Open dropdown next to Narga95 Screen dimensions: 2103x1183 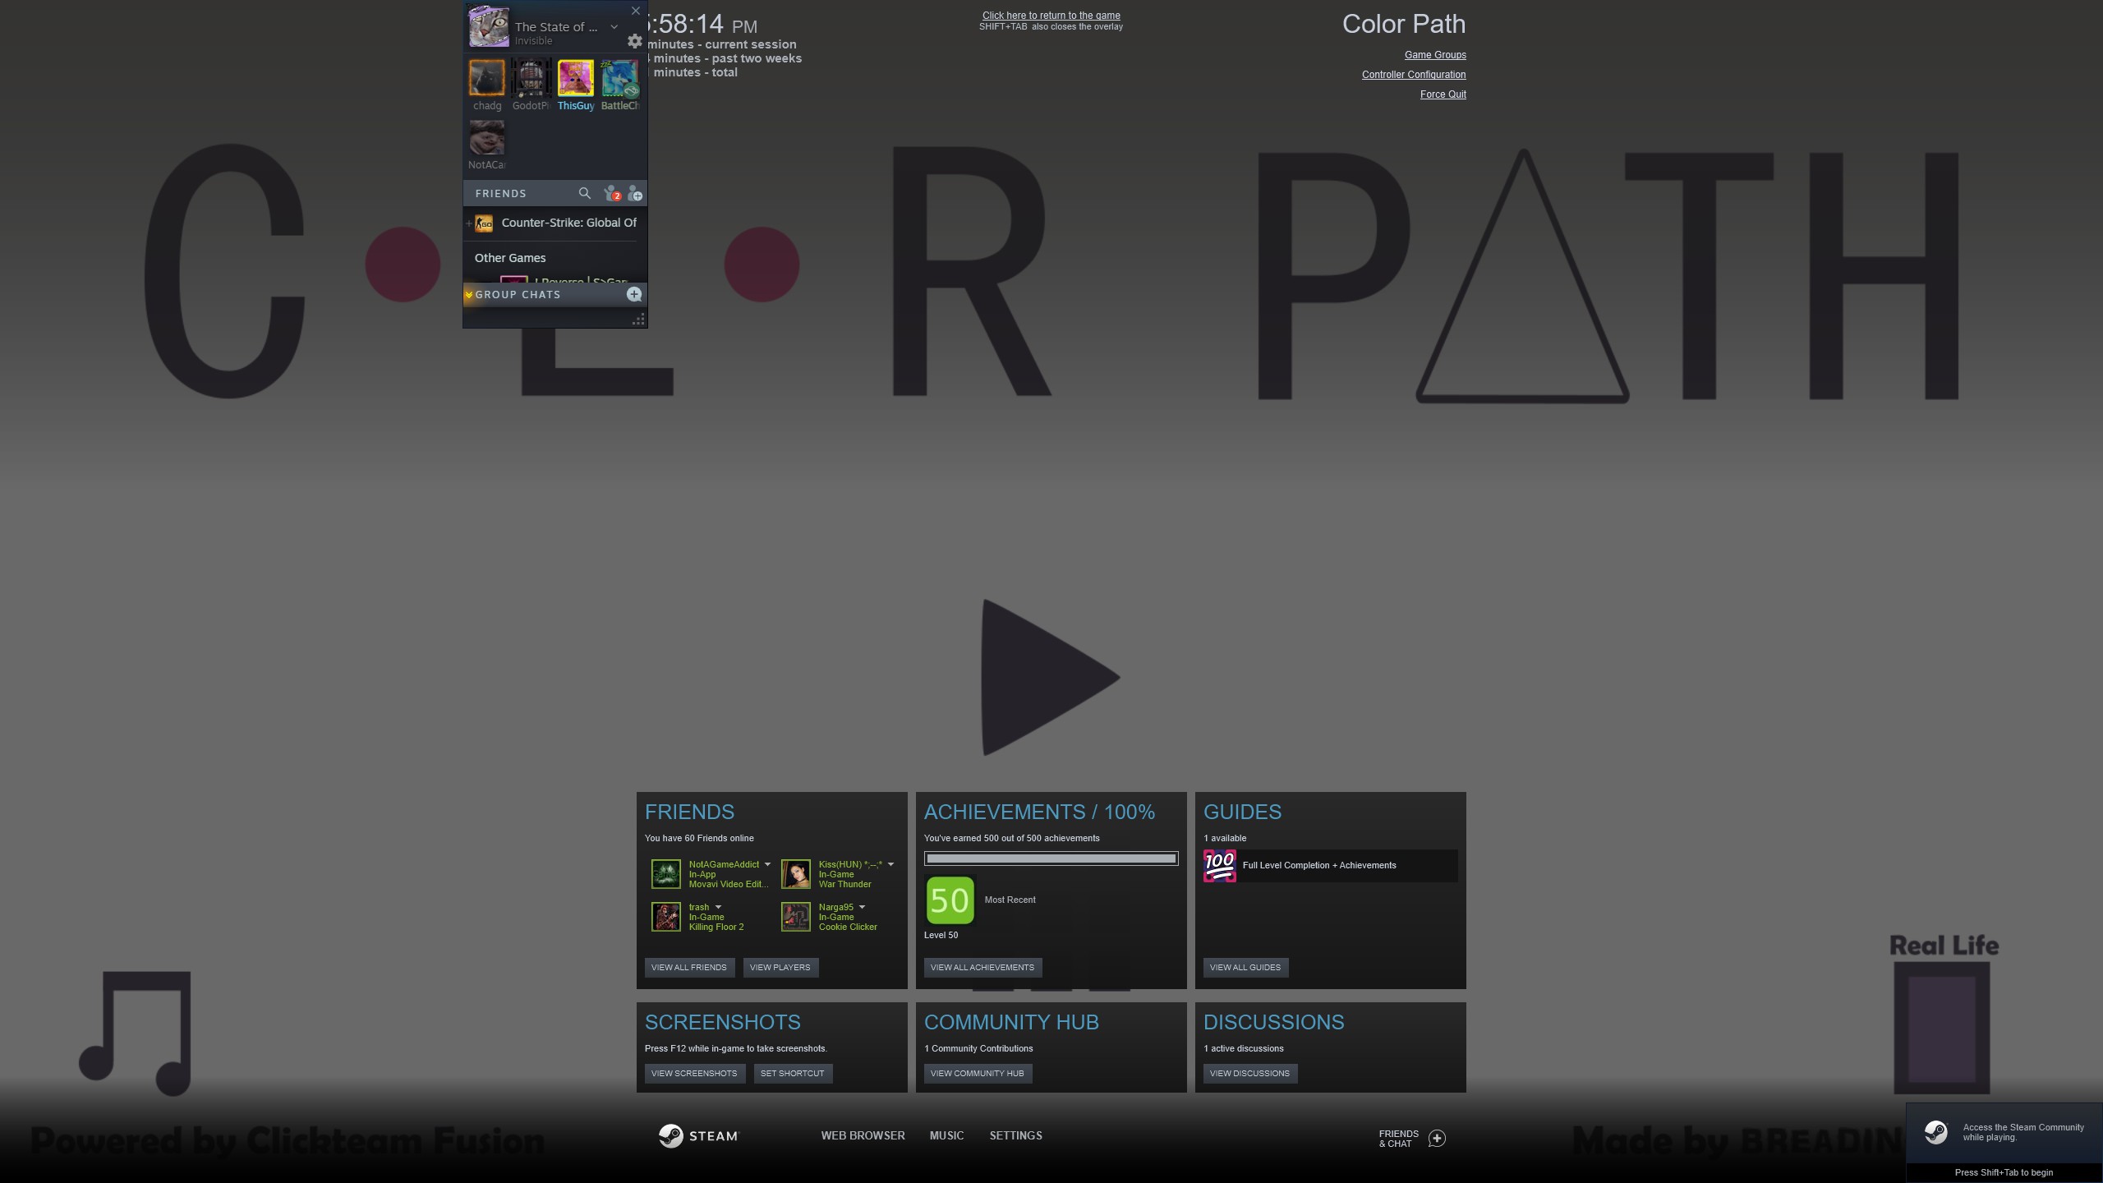pos(862,907)
